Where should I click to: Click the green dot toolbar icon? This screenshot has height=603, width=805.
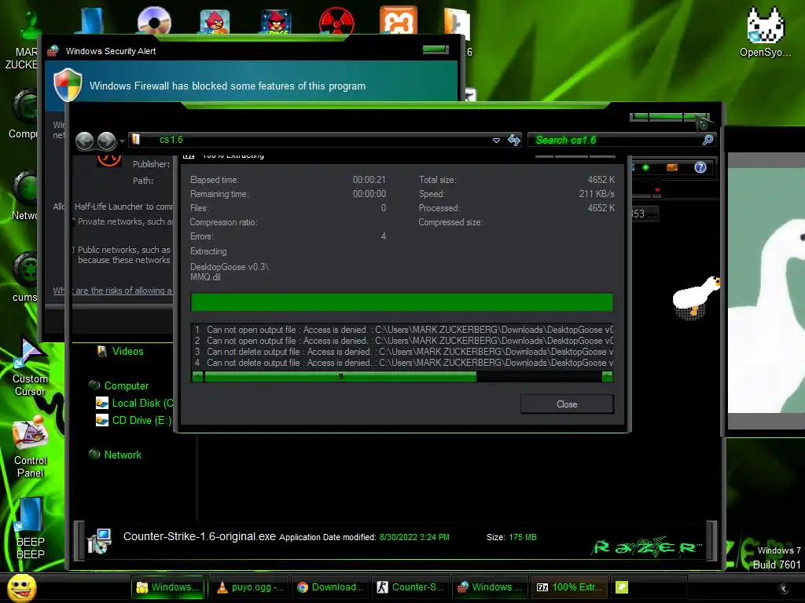point(645,168)
